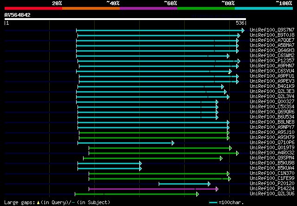
Task: Click the UniRef100_Q9S7N7 label
Action: pos(272,30)
